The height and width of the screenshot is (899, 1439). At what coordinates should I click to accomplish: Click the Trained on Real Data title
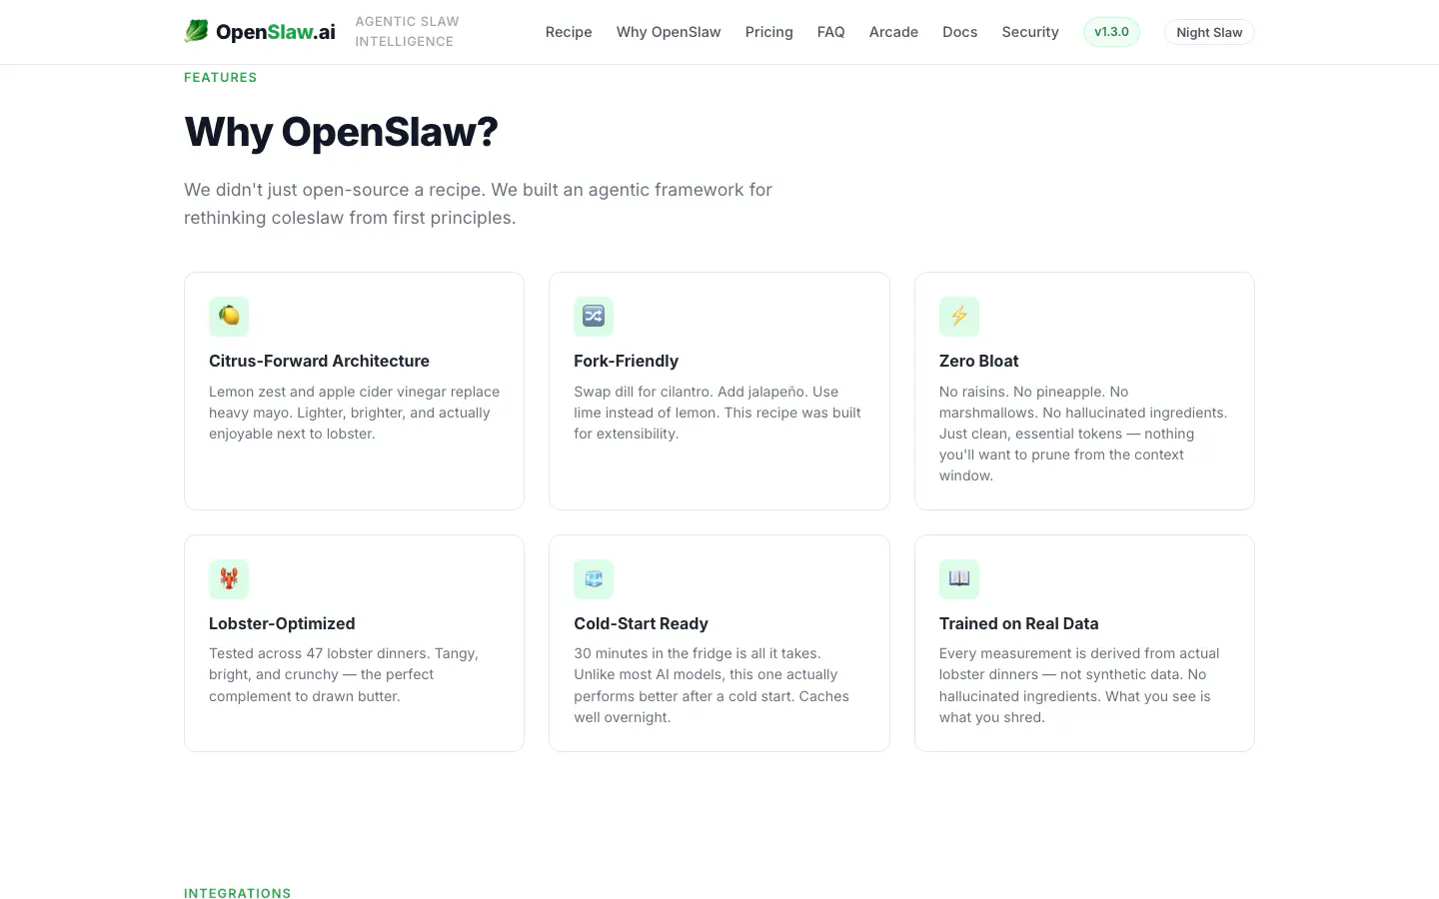[x=1018, y=623]
